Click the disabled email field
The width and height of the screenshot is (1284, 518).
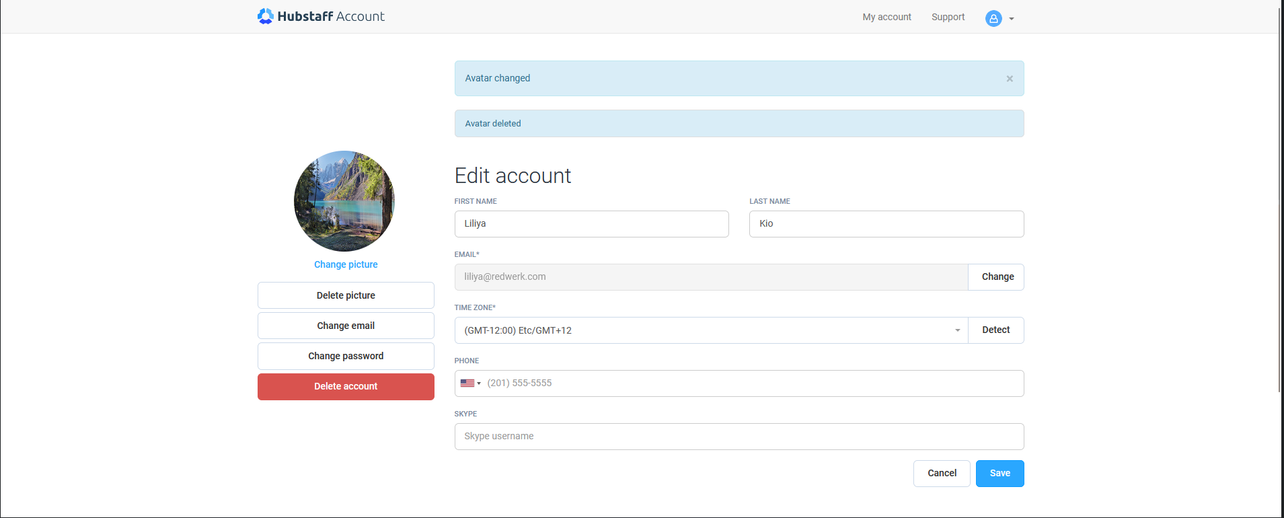click(x=711, y=277)
